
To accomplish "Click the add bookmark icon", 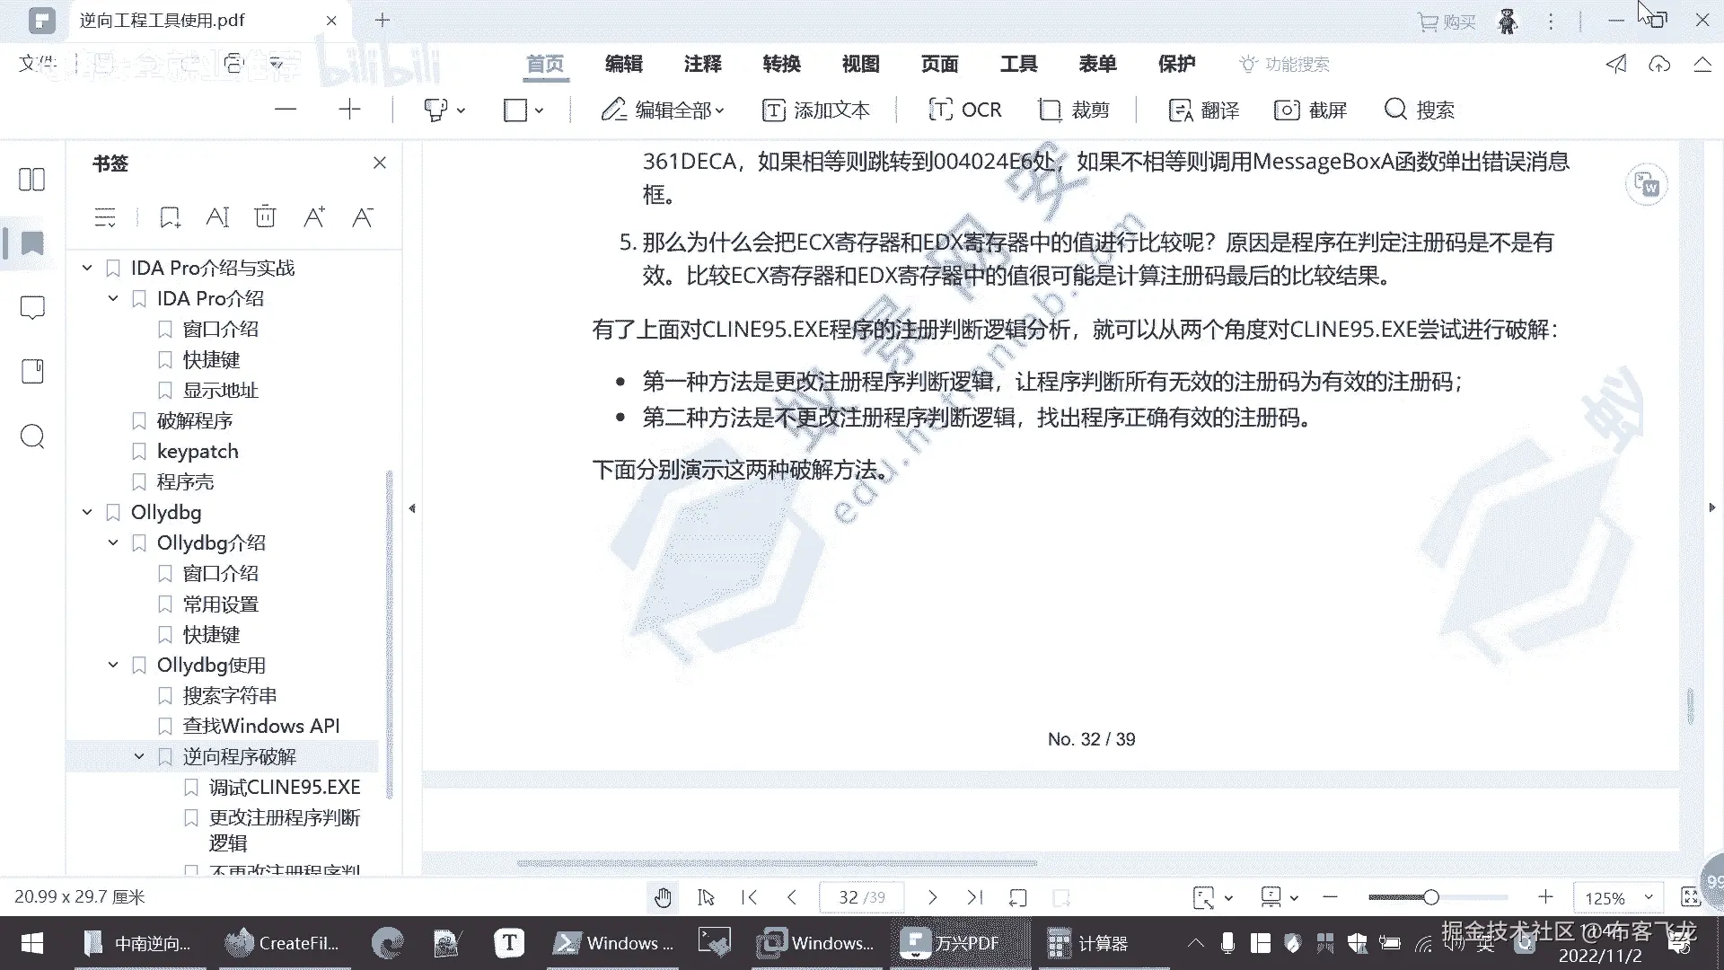I will coord(170,217).
